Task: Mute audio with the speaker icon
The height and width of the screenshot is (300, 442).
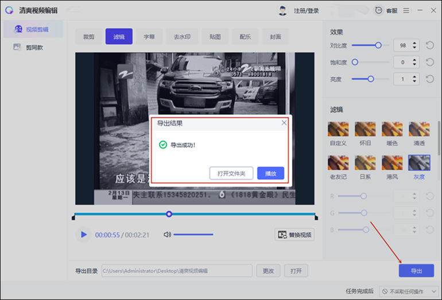Action: coord(167,235)
